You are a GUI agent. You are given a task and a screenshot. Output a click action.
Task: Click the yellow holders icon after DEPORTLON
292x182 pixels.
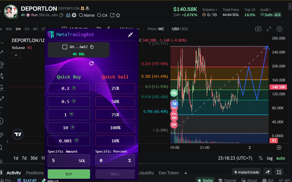[x=83, y=8]
